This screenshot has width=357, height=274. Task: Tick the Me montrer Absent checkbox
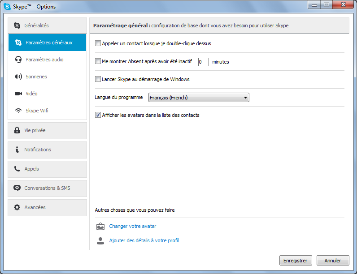(x=98, y=61)
